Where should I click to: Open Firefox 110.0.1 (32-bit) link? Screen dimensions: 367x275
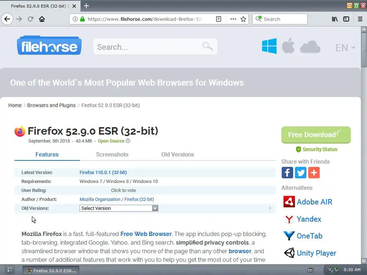[x=103, y=172]
